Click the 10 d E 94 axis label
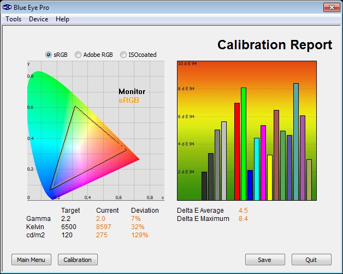343x274 pixels. click(187, 63)
